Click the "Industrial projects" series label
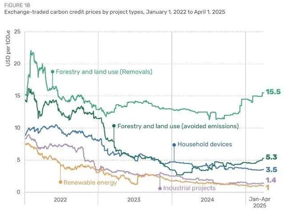 (189, 188)
